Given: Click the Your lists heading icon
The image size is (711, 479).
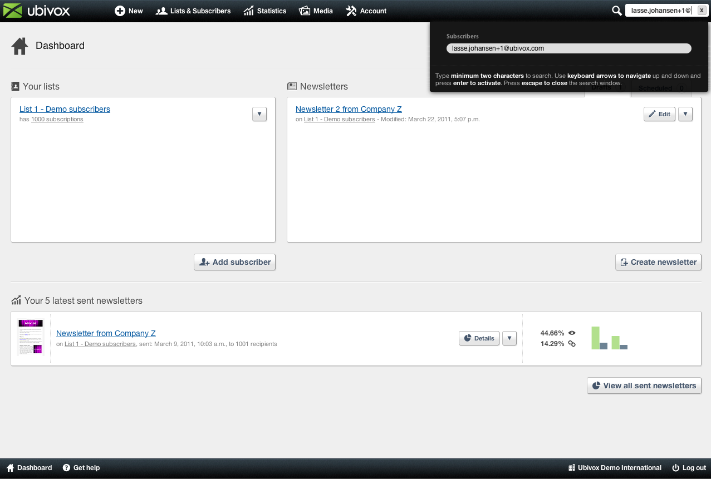Looking at the screenshot, I should coord(15,86).
